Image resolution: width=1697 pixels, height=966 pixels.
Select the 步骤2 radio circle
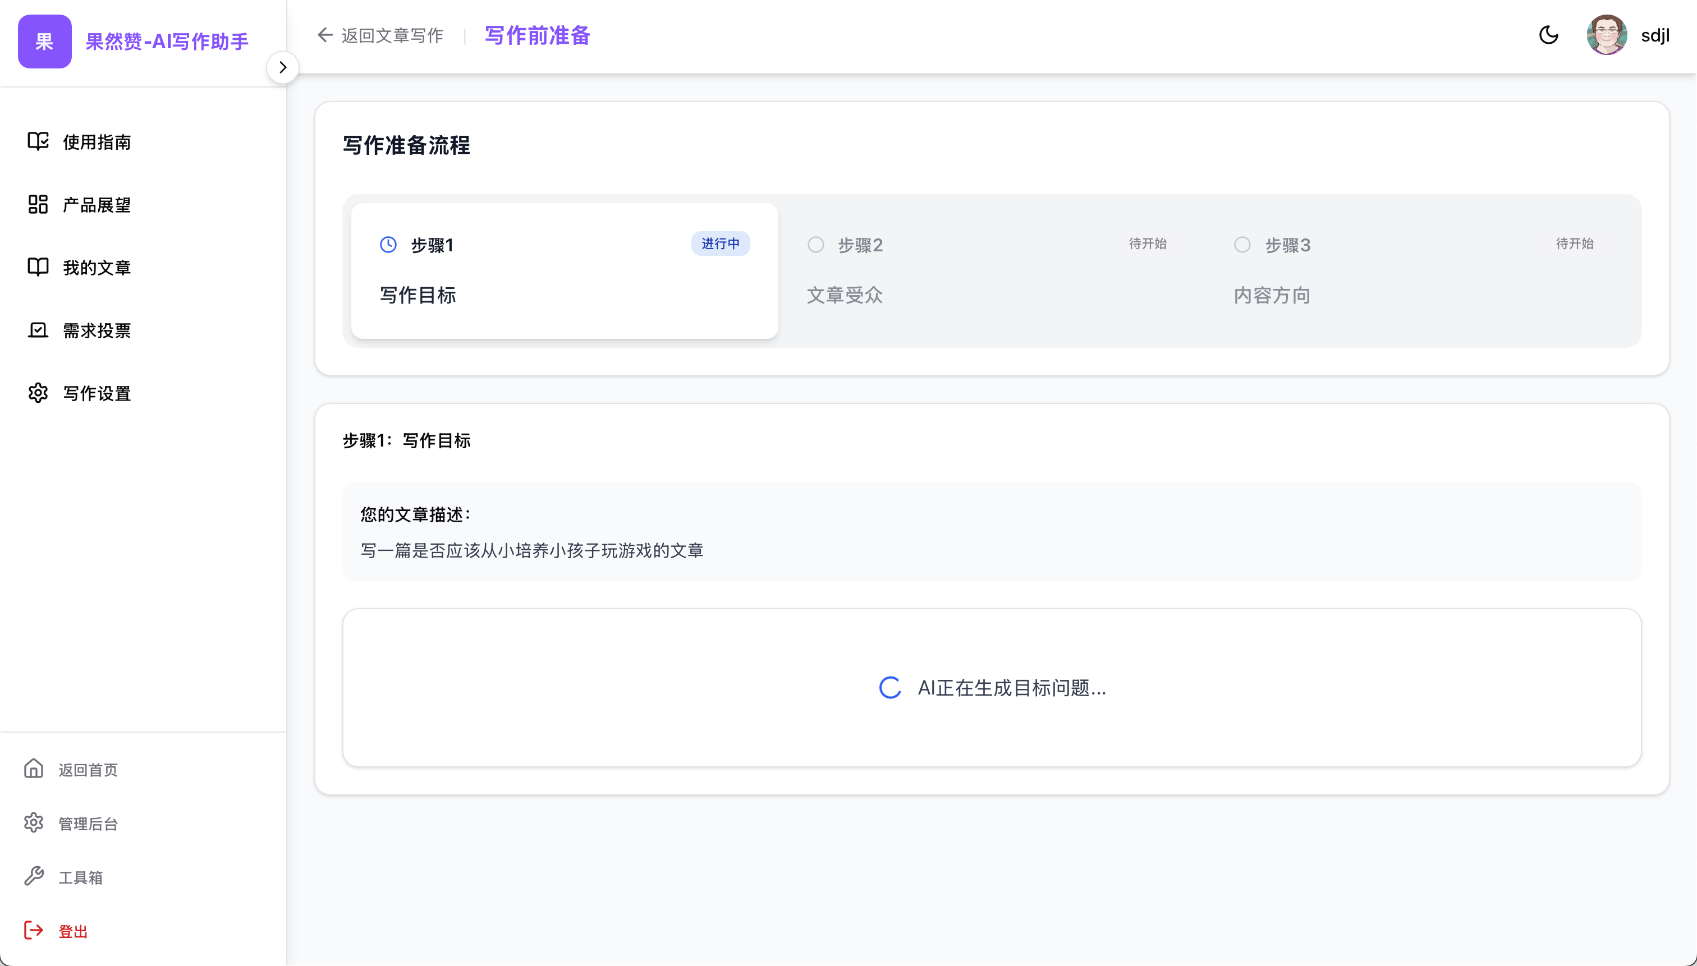tap(815, 245)
